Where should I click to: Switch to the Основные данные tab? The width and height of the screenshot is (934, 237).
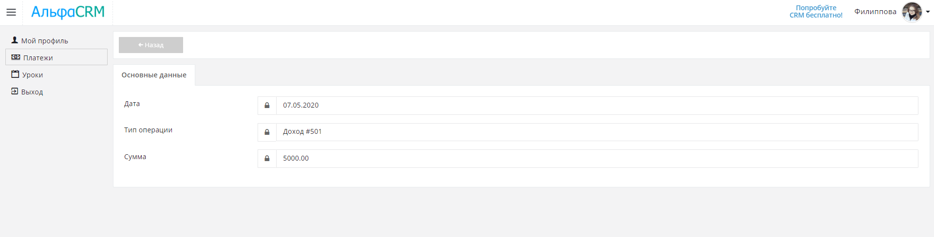click(154, 75)
